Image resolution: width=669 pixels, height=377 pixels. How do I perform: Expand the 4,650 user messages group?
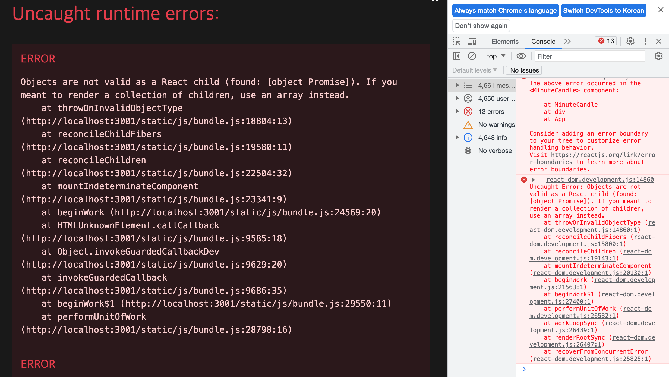pos(457,98)
